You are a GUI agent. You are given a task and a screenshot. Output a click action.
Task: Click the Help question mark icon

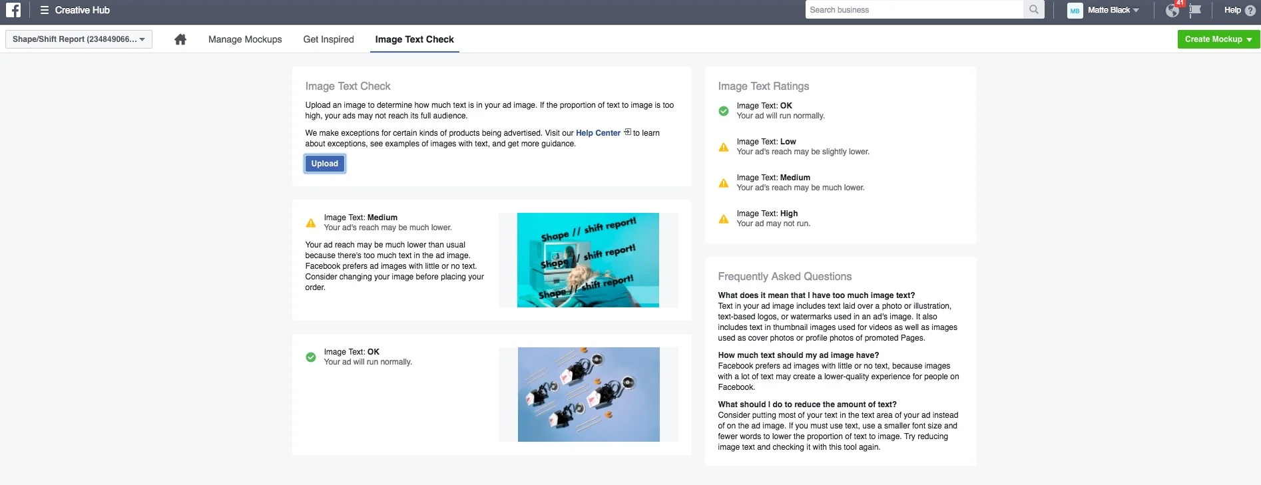click(x=1250, y=10)
